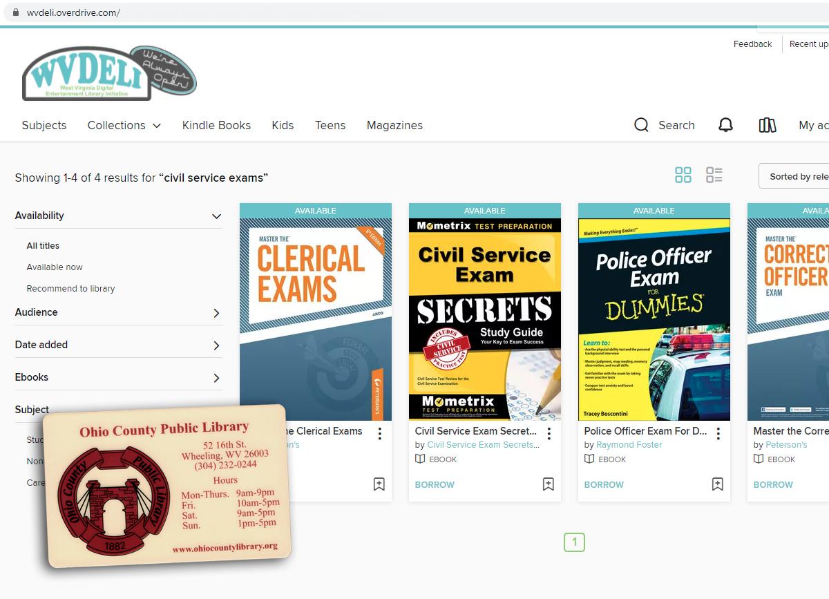The width and height of the screenshot is (829, 599).
Task: Open author link Civil Service Exam Secrets
Action: (484, 444)
